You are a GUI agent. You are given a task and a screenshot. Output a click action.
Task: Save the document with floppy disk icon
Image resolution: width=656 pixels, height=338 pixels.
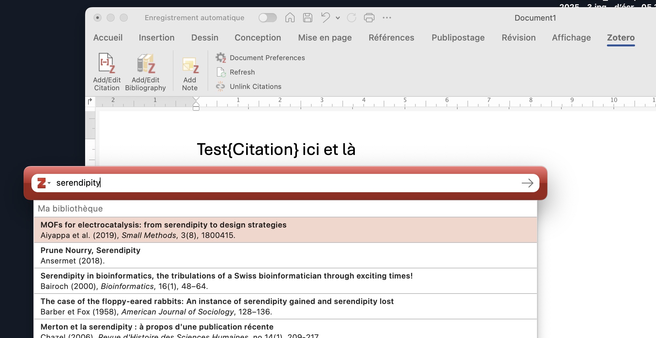[x=307, y=18]
